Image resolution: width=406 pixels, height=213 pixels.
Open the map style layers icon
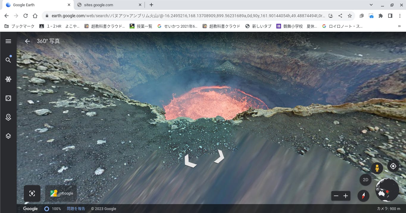tap(8, 136)
